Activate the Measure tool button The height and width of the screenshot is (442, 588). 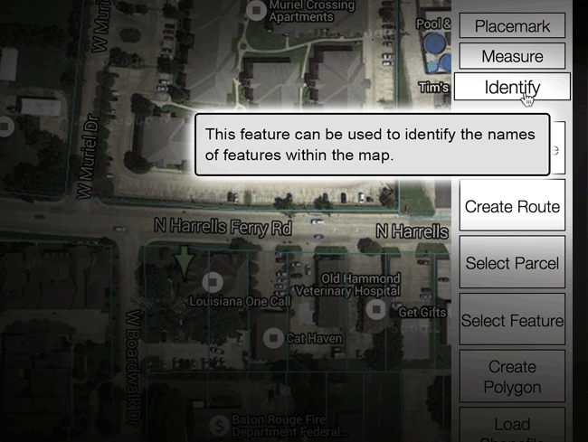[512, 56]
